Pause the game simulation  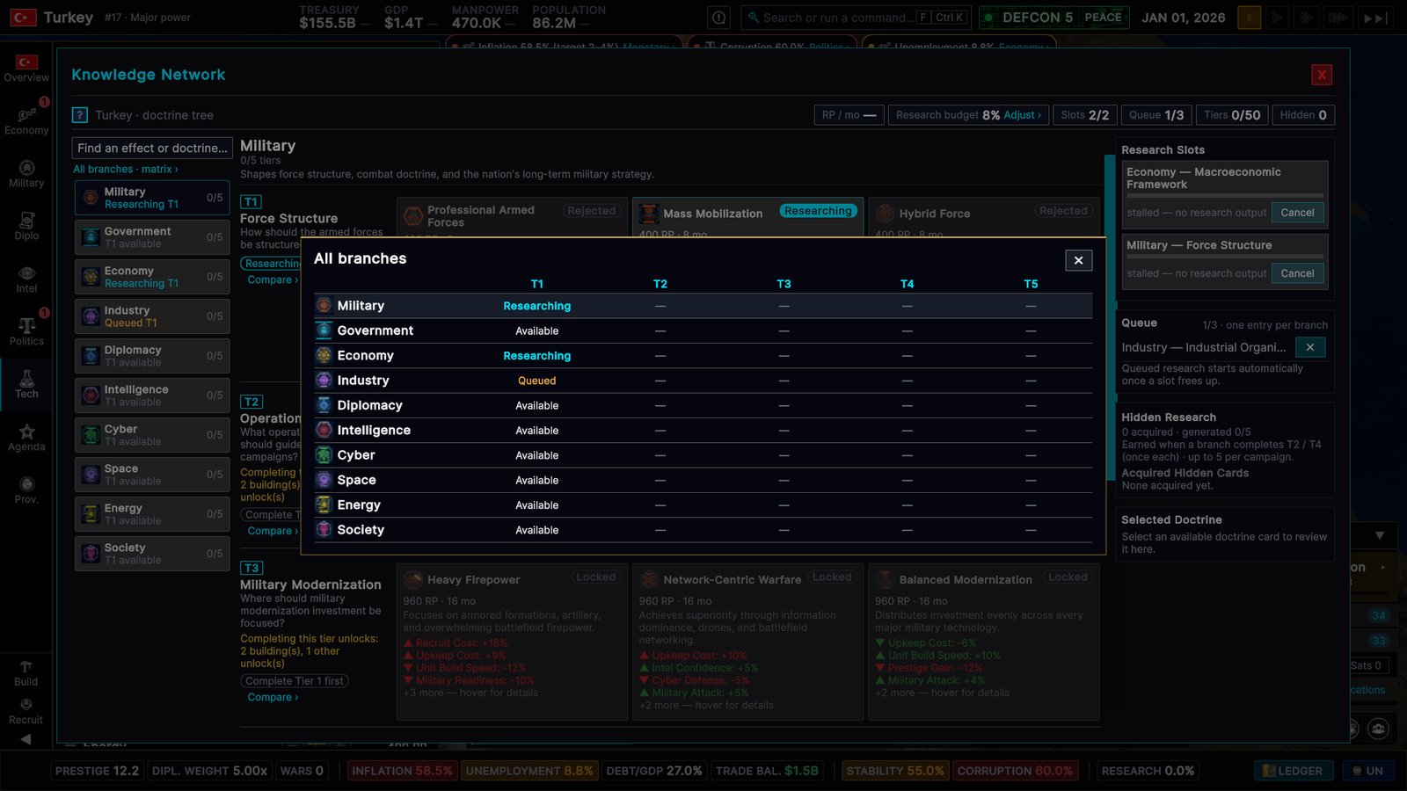tap(1249, 18)
